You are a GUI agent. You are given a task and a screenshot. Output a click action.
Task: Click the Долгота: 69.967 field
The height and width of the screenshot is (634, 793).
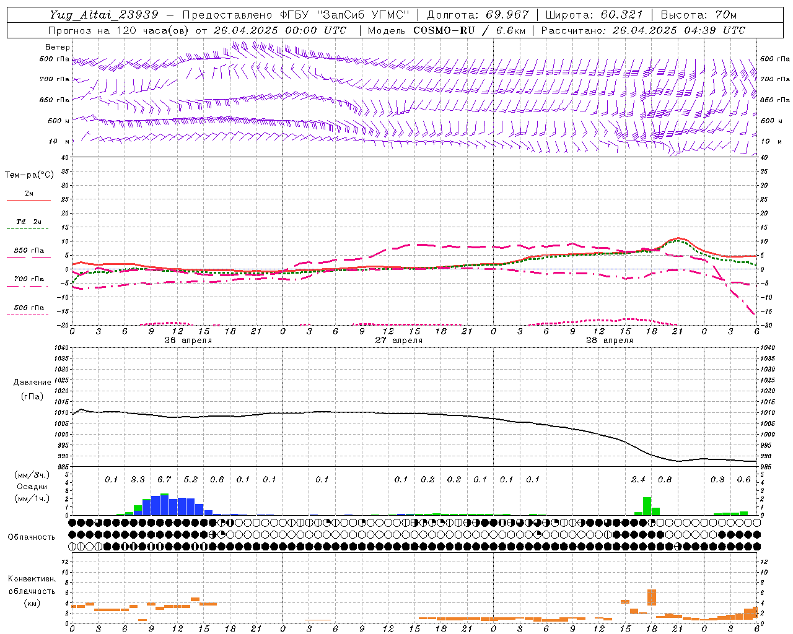478,15
